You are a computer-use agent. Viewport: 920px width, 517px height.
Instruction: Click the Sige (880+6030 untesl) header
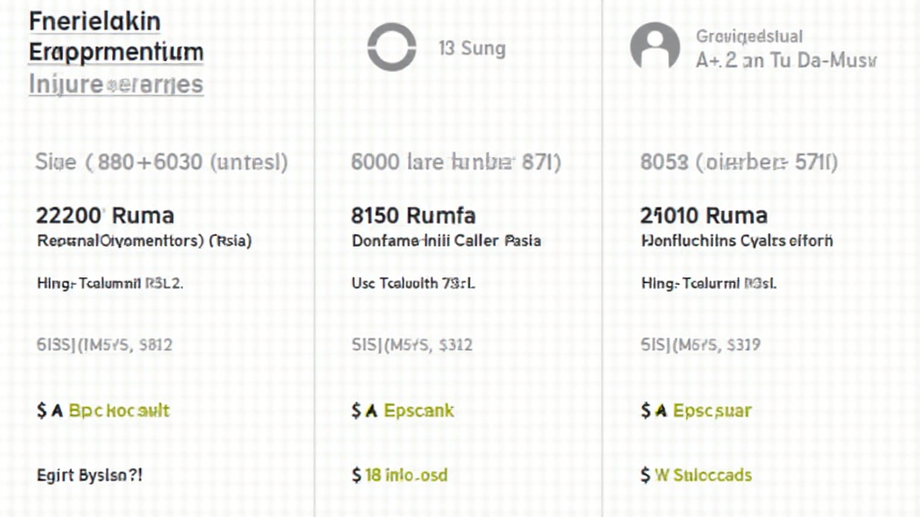click(162, 162)
